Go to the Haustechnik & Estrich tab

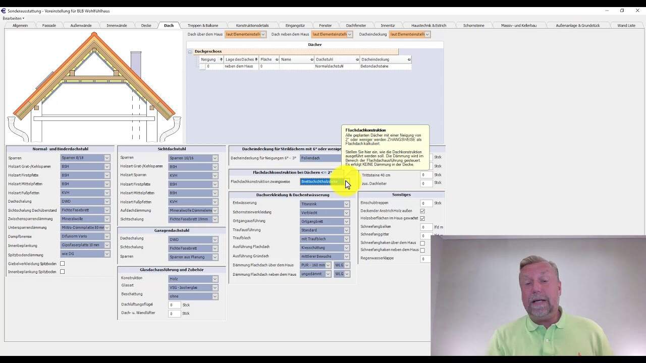coord(428,25)
